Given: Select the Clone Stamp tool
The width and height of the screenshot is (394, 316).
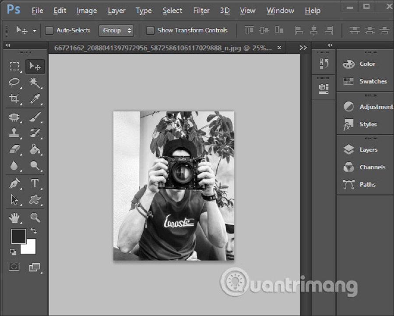Looking at the screenshot, I should [x=14, y=133].
